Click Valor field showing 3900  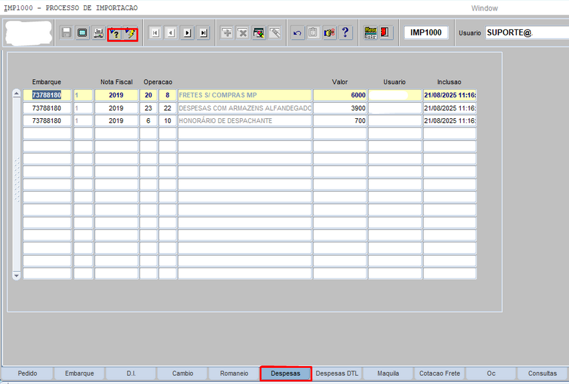[x=340, y=108]
